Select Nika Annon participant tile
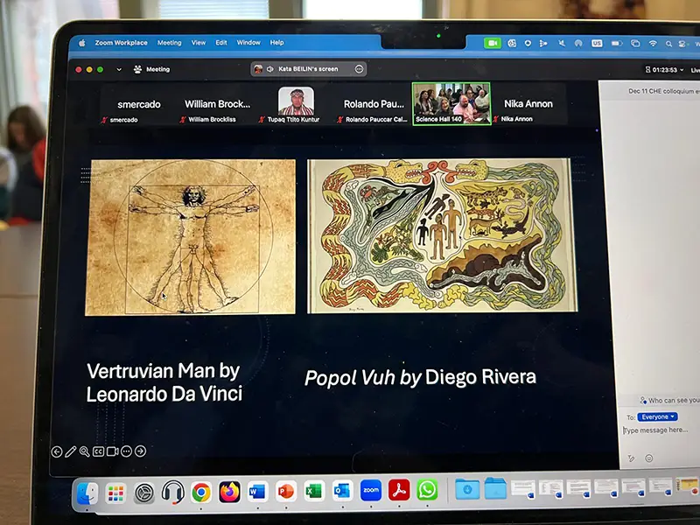The height and width of the screenshot is (525, 700). (x=528, y=104)
